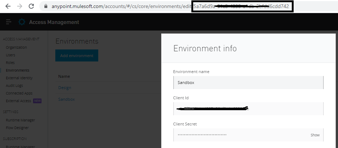The image size is (338, 148).
Task: Click the Environments page heading
Action: 77,41
